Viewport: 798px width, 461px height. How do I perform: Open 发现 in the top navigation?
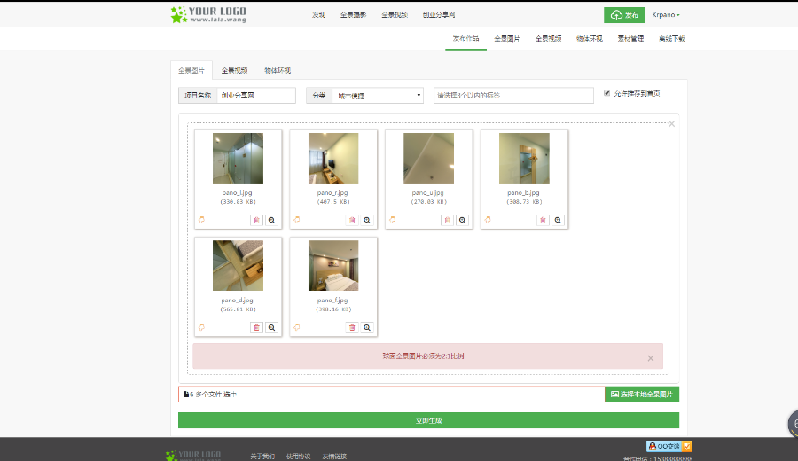[x=318, y=15]
